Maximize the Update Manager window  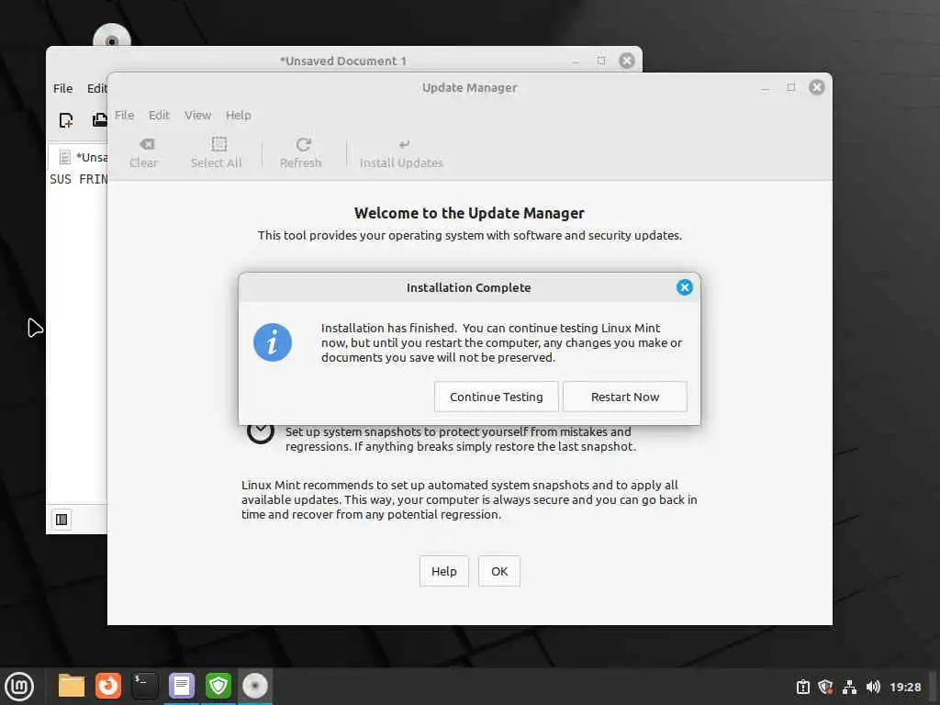click(791, 87)
